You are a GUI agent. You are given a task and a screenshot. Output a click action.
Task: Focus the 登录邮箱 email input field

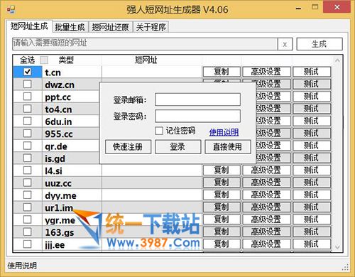click(197, 99)
